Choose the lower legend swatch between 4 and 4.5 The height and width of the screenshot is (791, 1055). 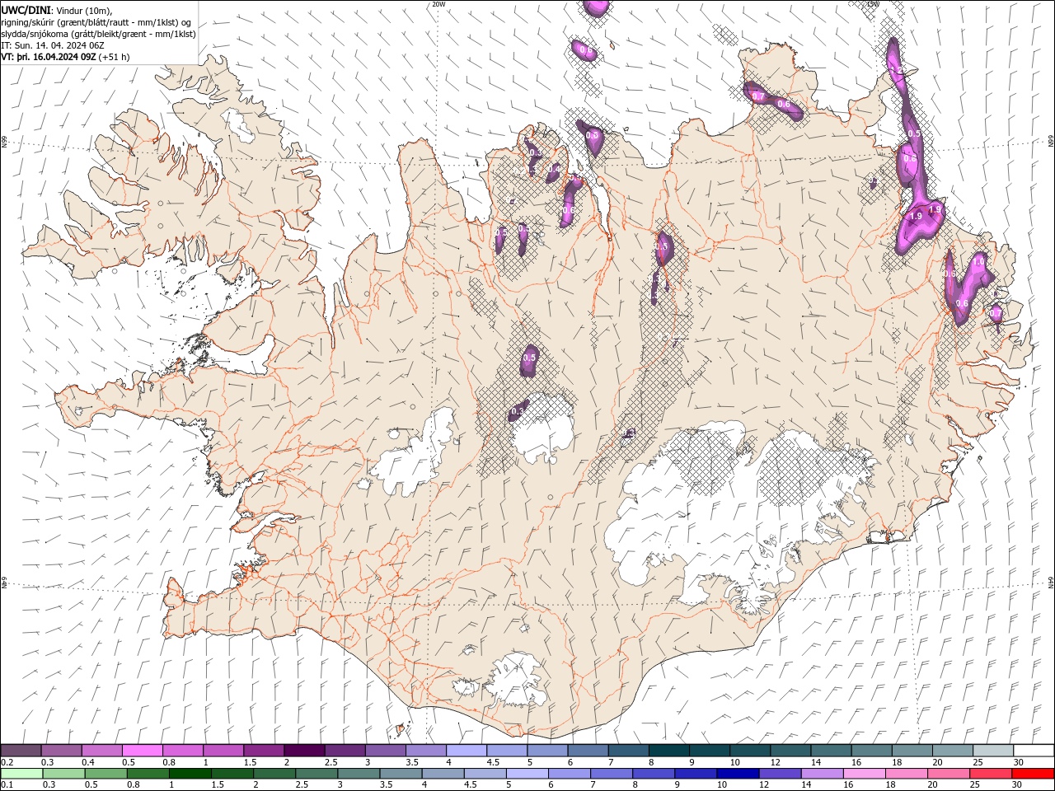(442, 774)
